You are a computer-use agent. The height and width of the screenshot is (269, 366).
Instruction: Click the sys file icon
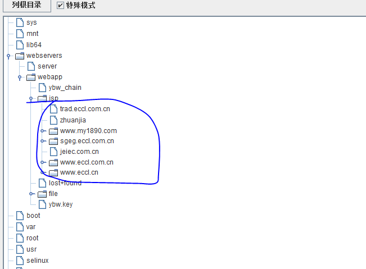pyautogui.click(x=20, y=22)
